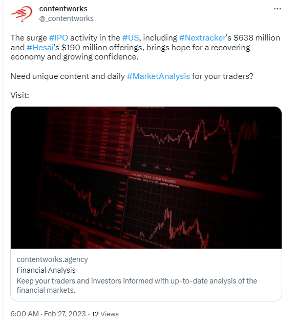Open the #MarketAnalysis hashtag

coord(158,76)
